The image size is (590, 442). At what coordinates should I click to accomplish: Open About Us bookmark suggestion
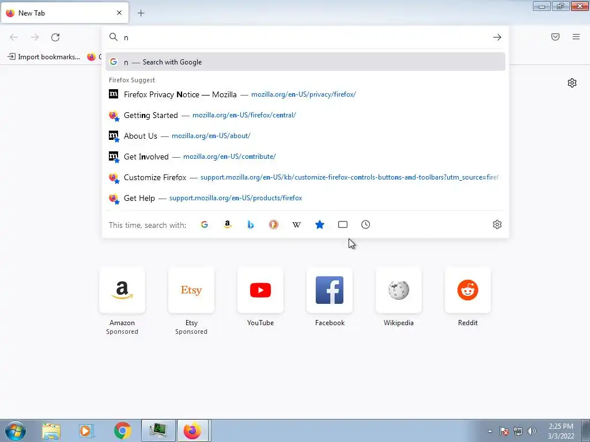(x=305, y=136)
